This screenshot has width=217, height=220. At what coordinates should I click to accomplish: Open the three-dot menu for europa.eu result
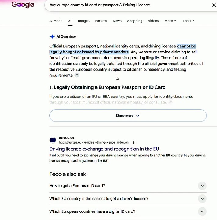[134, 142]
